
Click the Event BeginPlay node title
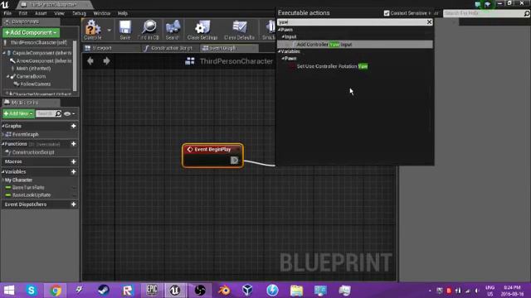click(x=212, y=149)
